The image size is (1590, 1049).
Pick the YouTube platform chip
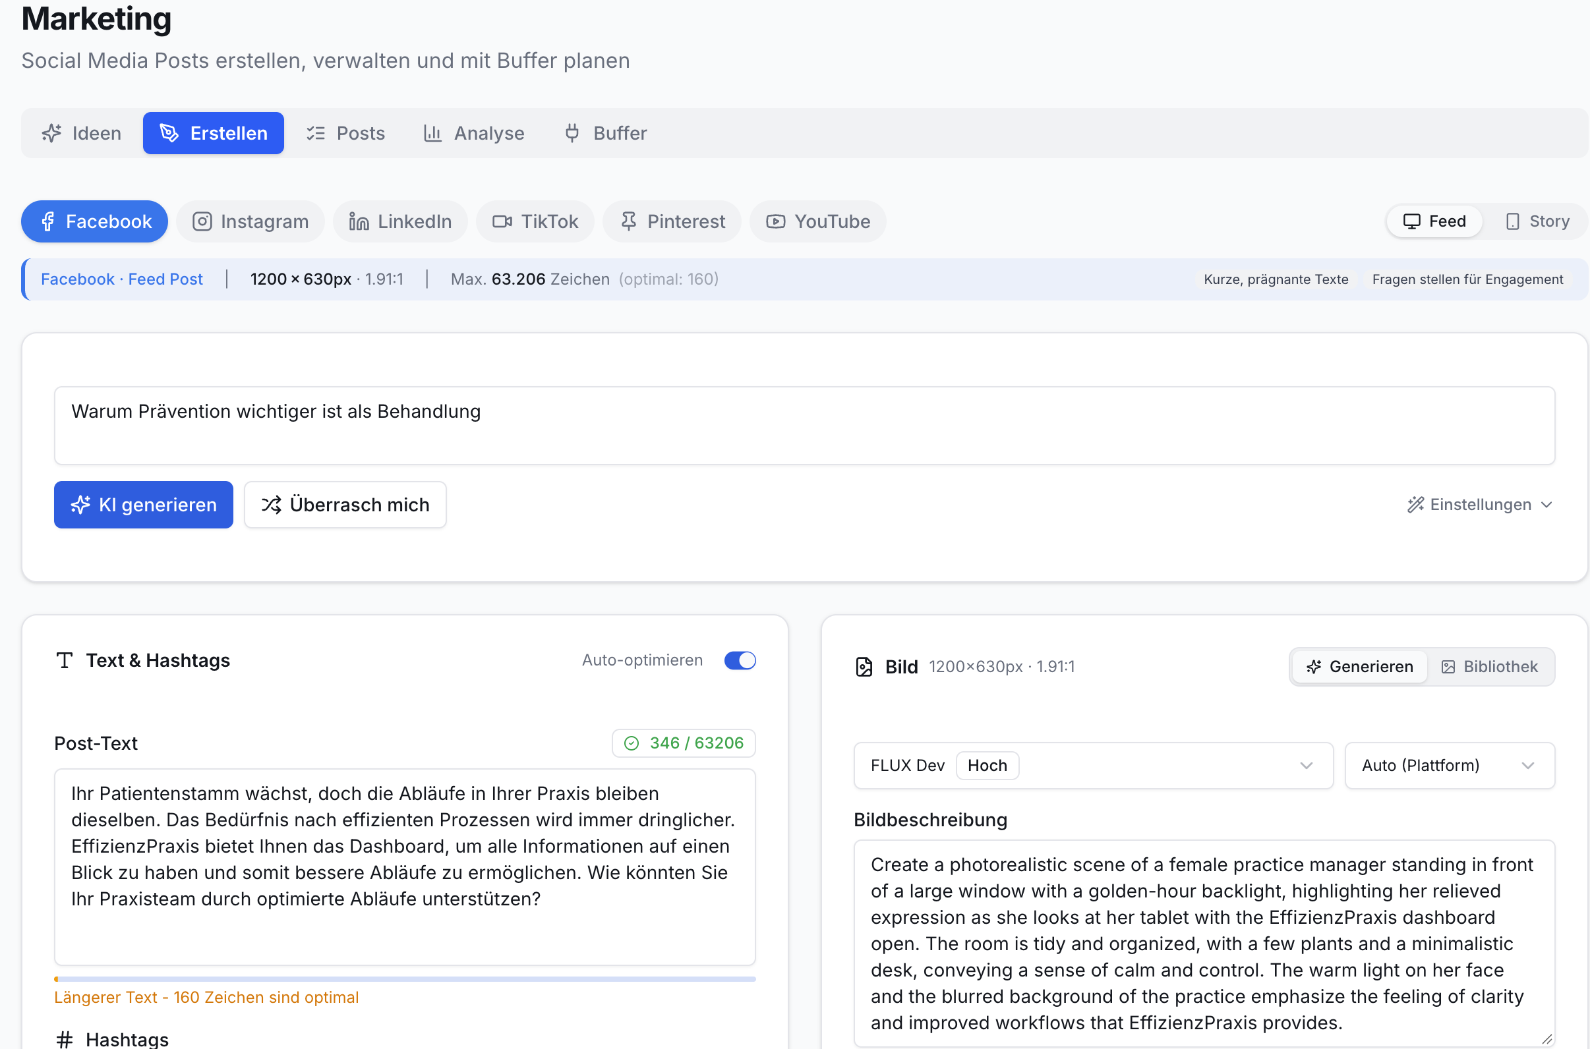(x=818, y=221)
